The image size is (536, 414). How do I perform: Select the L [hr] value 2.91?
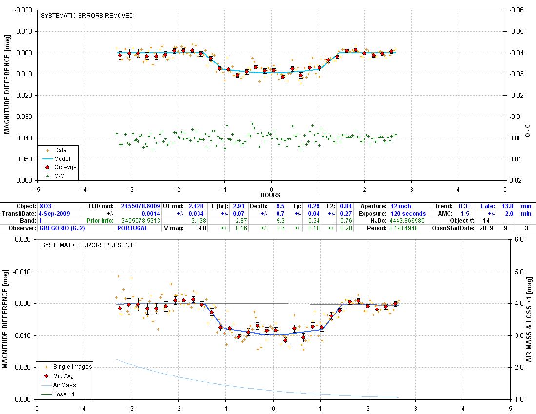(238, 206)
